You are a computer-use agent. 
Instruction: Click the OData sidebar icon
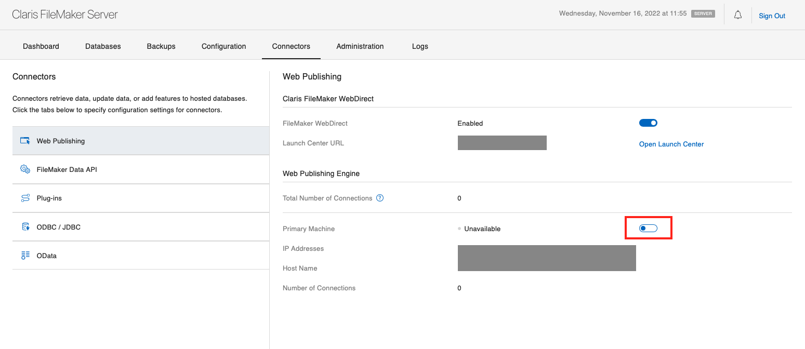coord(25,256)
